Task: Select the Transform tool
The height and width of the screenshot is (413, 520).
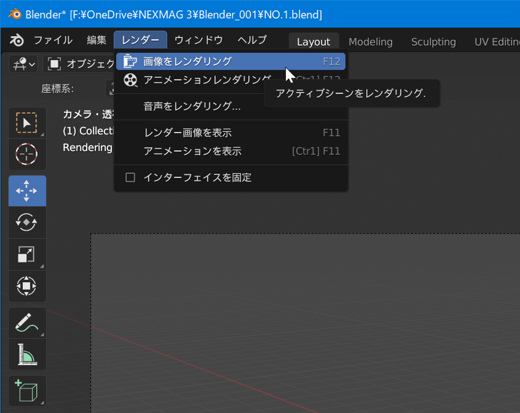Action: [x=27, y=286]
